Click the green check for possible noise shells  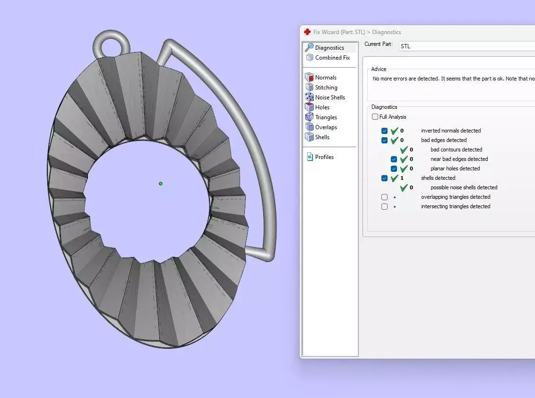click(x=404, y=187)
